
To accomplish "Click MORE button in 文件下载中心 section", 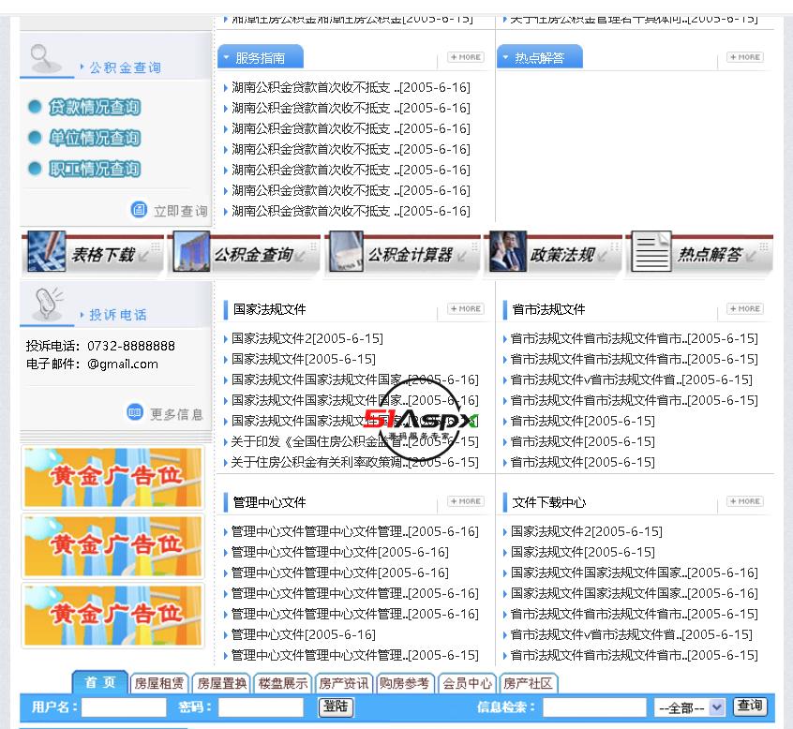I will pyautogui.click(x=745, y=501).
